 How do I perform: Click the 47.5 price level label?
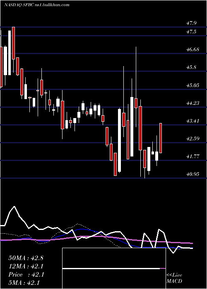(x=191, y=32)
